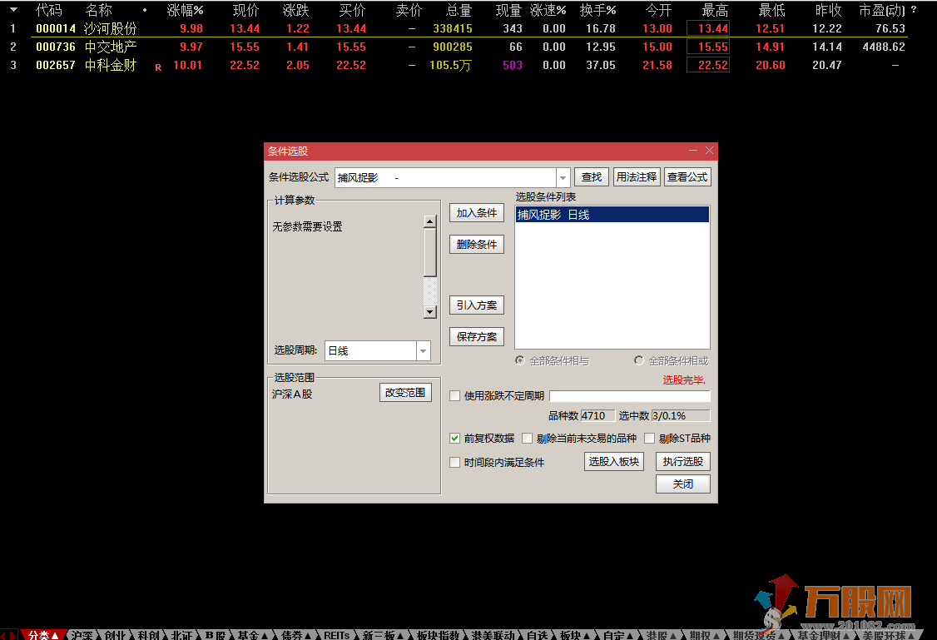Viewport: 937px width, 640px height.
Task: Minimize the 条件选股 dialog
Action: pos(693,151)
